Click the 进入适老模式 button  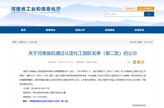click(146, 8)
